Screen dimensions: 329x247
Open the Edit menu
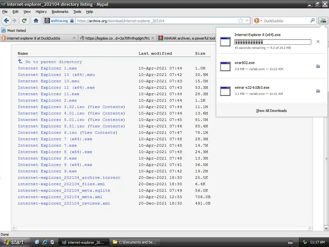click(x=15, y=12)
